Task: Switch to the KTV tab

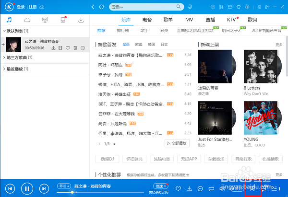Action: [231, 20]
